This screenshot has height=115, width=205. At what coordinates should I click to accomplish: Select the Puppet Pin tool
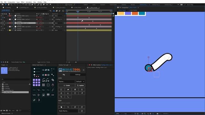(50, 4)
